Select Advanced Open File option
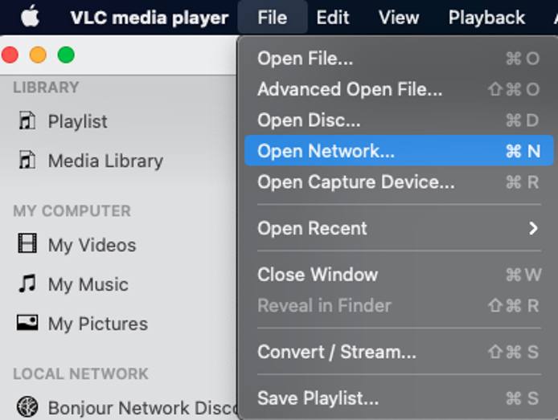This screenshot has height=420, width=558. [349, 89]
